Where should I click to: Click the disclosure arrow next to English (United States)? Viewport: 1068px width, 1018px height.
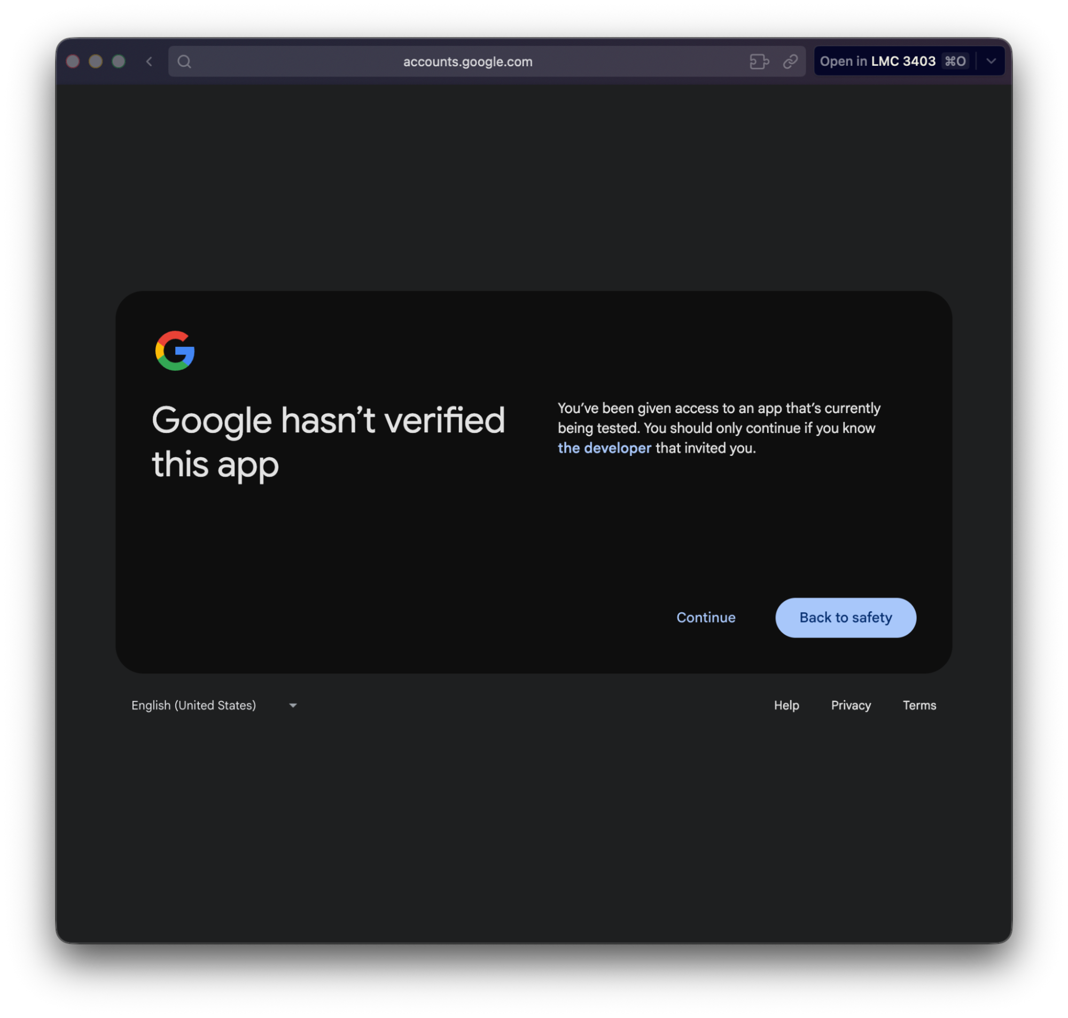tap(293, 705)
